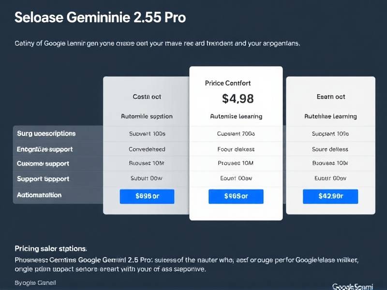Select the "Custome/ support" row label
This screenshot has width=387, height=290.
pos(43,163)
